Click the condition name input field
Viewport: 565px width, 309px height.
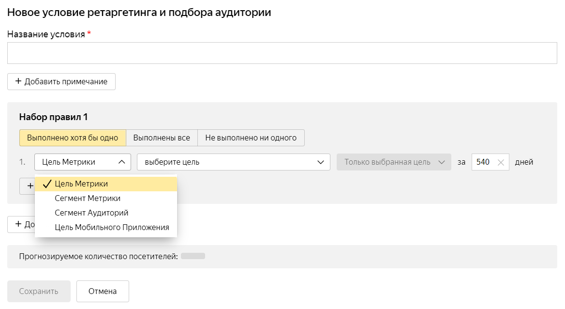pos(282,53)
